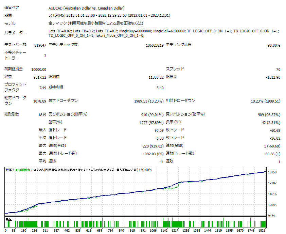Select the AUDCAD currency pair text
The height and width of the screenshot is (234, 286).
click(x=87, y=8)
